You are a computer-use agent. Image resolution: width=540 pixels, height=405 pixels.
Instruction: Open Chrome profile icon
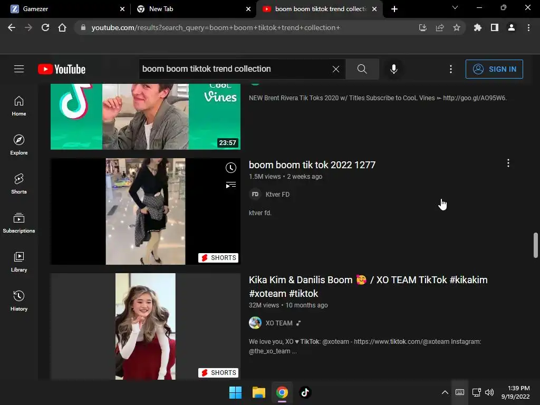click(512, 27)
